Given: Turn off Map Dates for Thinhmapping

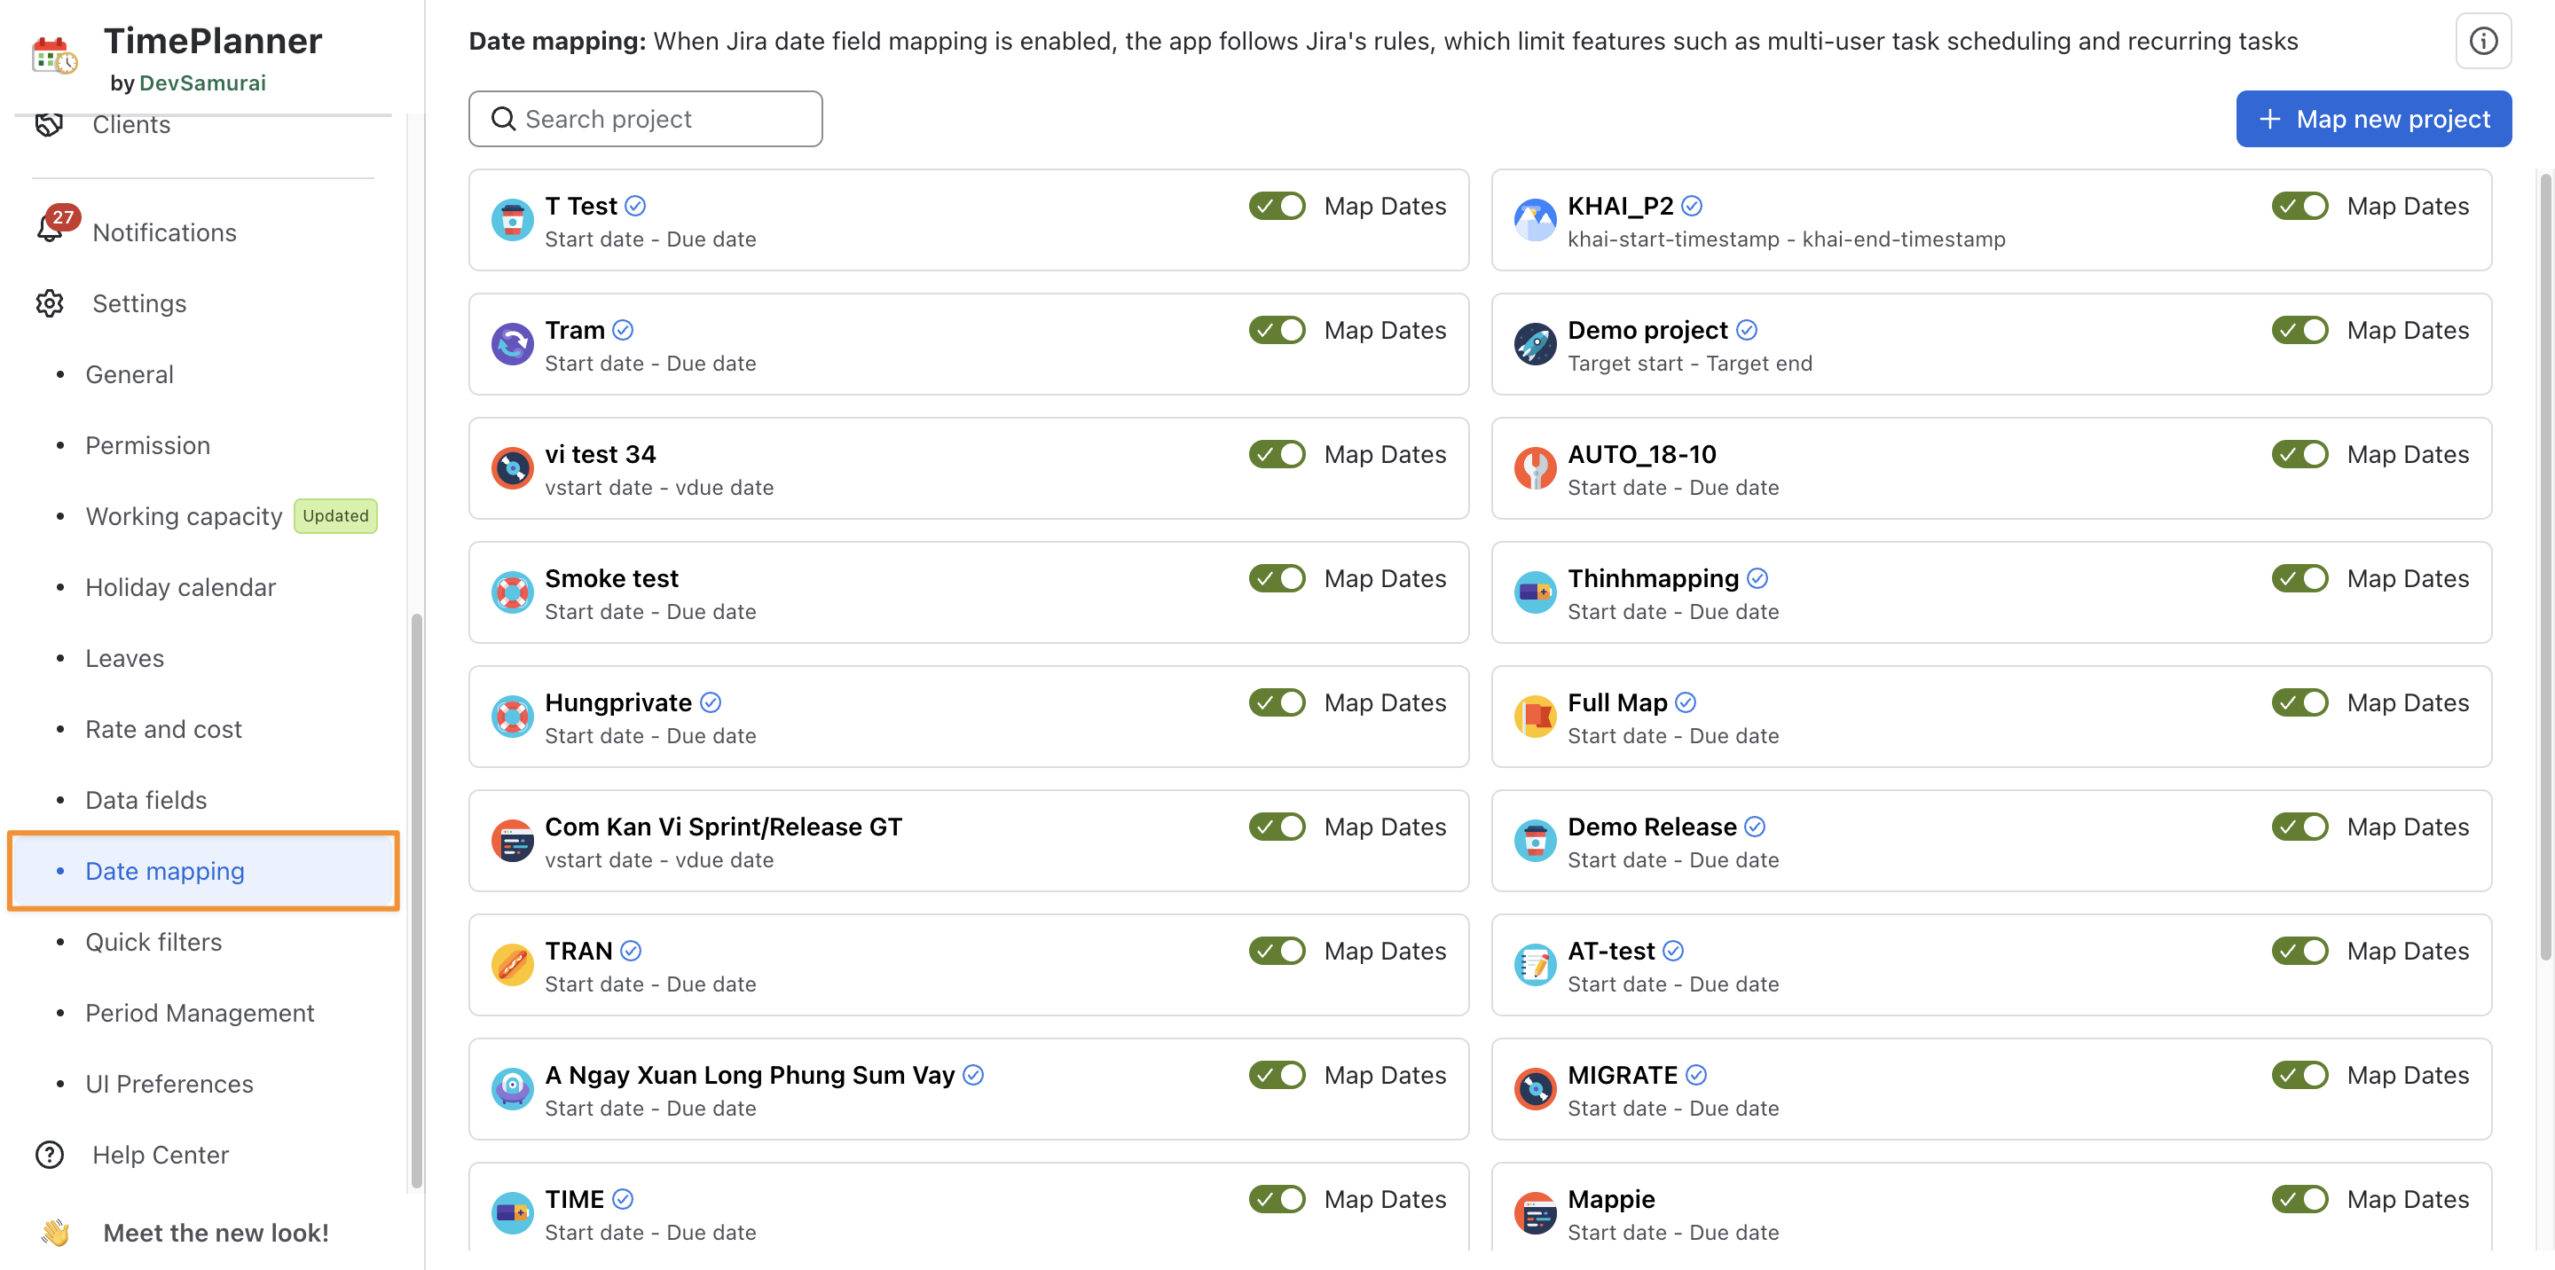Looking at the screenshot, I should [2300, 577].
